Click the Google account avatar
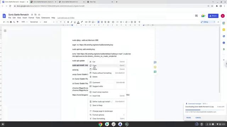The height and width of the screenshot is (127, 227). pyautogui.click(x=223, y=16)
